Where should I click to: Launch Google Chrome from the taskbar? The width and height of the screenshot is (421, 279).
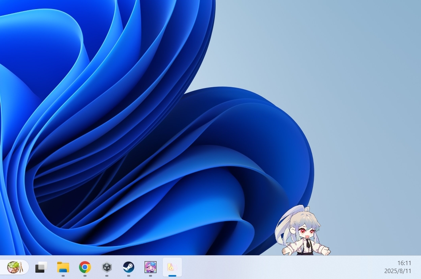(x=85, y=268)
